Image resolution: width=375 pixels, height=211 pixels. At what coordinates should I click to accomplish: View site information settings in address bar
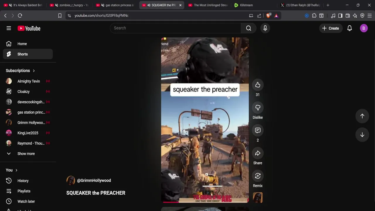[x=69, y=16]
